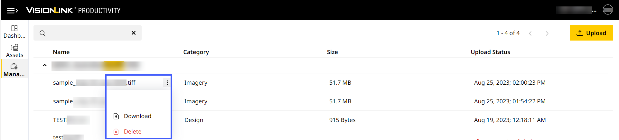Click the Upload button
The height and width of the screenshot is (140, 619).
pos(591,33)
